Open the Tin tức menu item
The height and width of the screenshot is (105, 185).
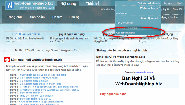coord(57,17)
